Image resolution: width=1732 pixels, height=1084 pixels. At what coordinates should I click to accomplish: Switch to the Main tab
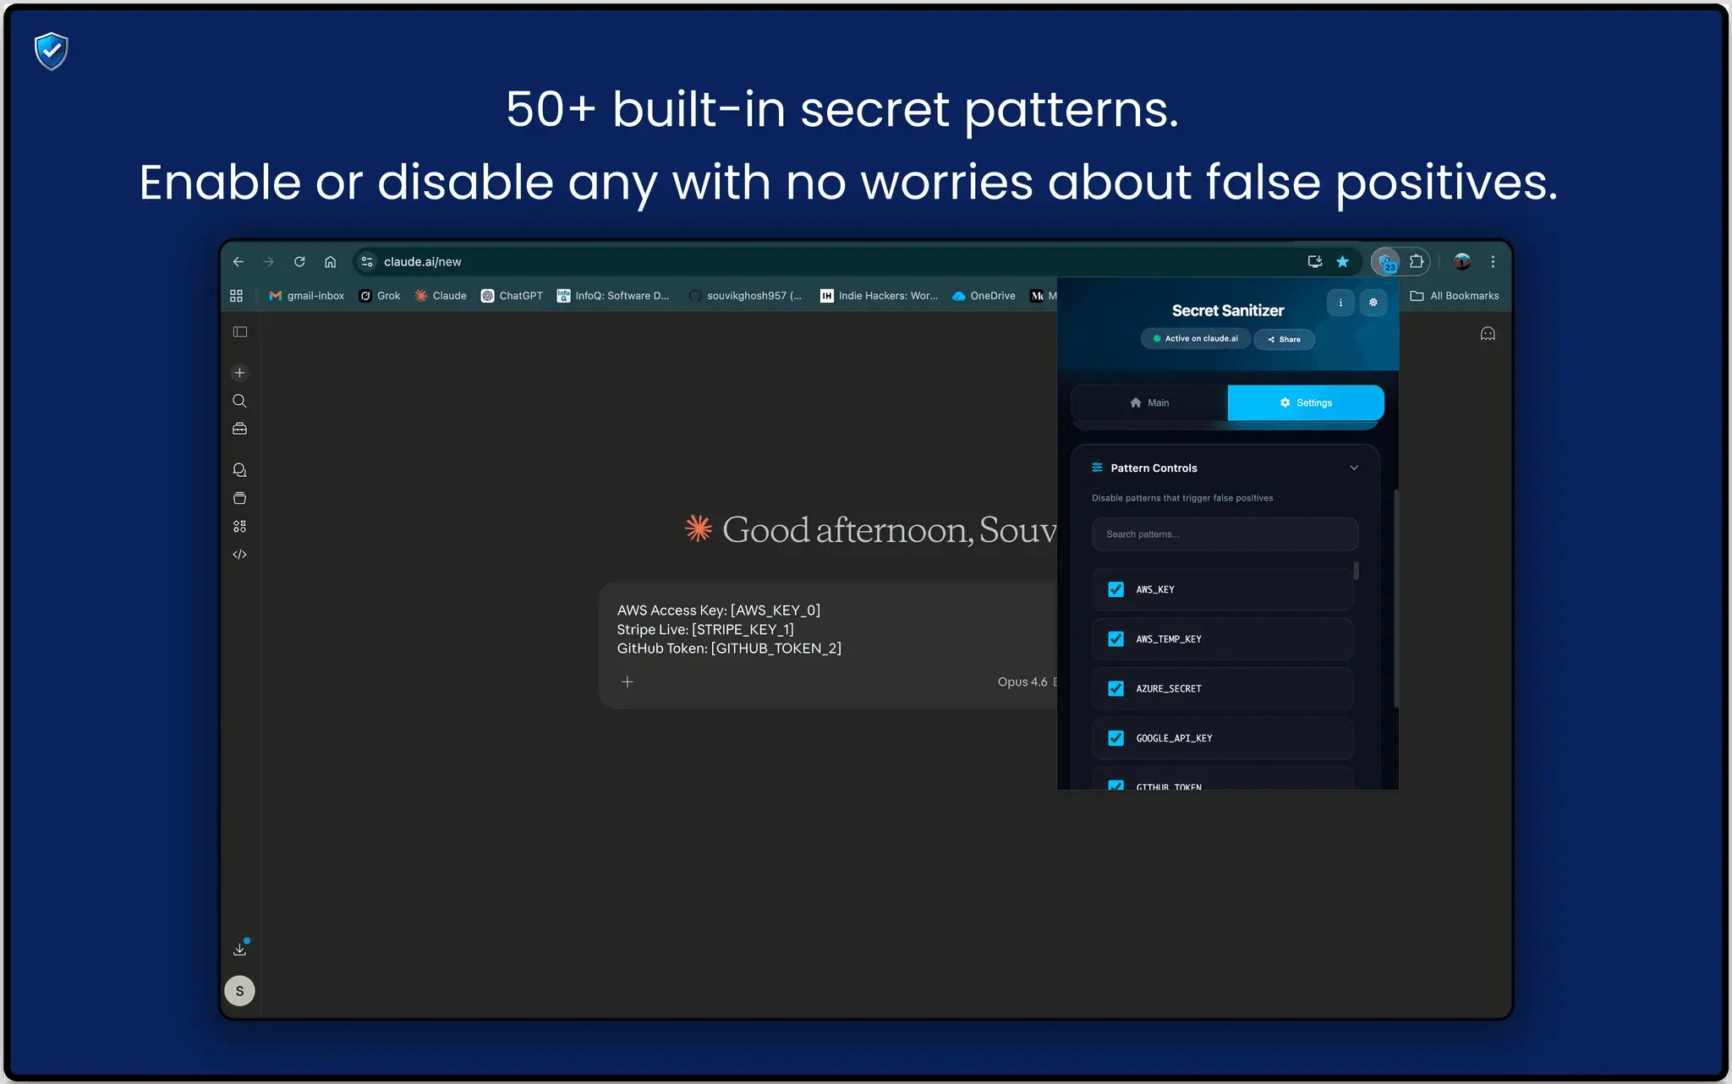(1150, 403)
